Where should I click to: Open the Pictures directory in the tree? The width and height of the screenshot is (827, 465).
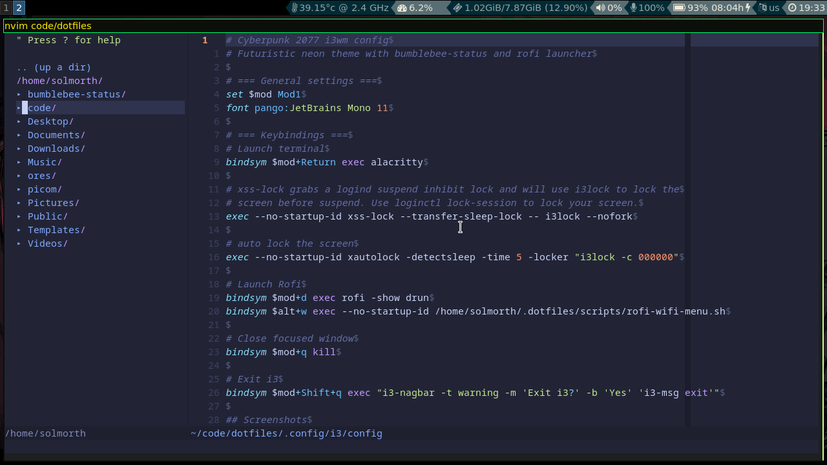[x=53, y=203]
